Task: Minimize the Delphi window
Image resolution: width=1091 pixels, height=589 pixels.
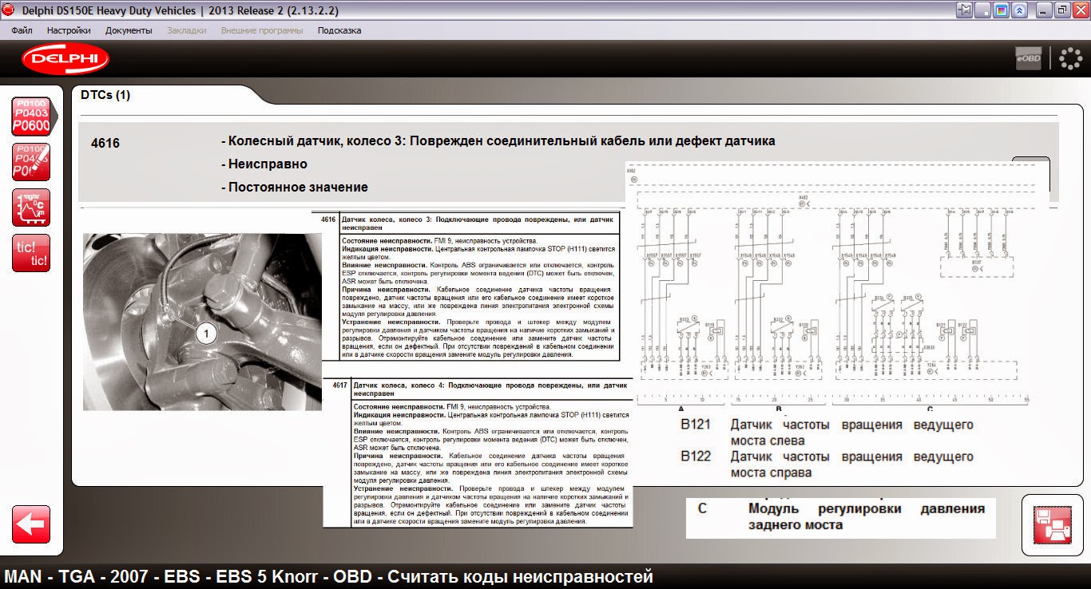Action: pos(1043,10)
